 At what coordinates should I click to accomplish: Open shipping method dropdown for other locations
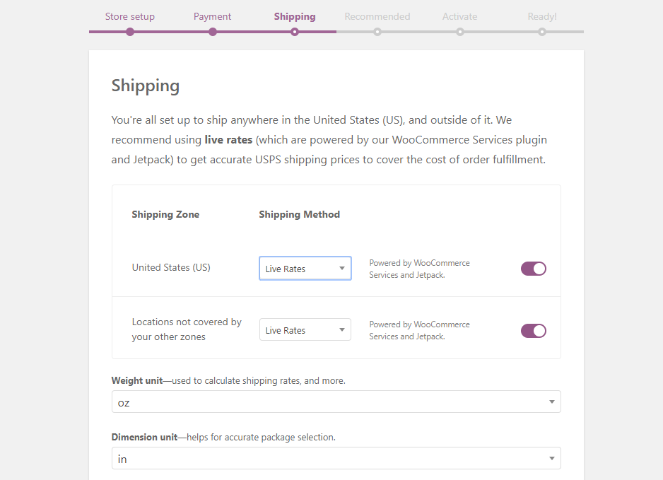click(305, 330)
